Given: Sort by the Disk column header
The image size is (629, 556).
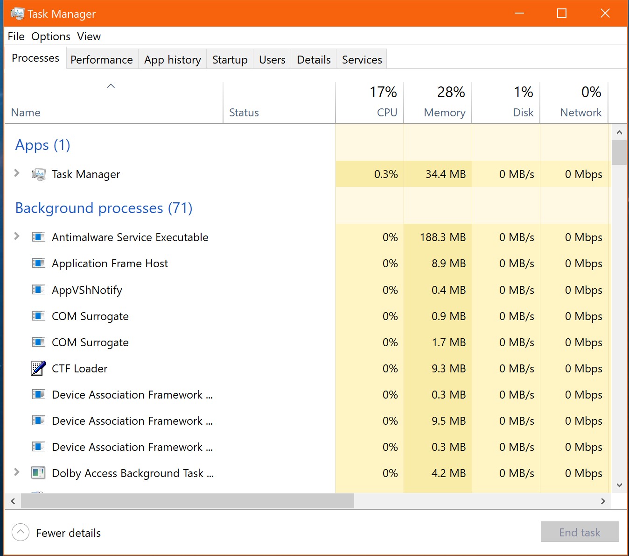Looking at the screenshot, I should [x=506, y=103].
